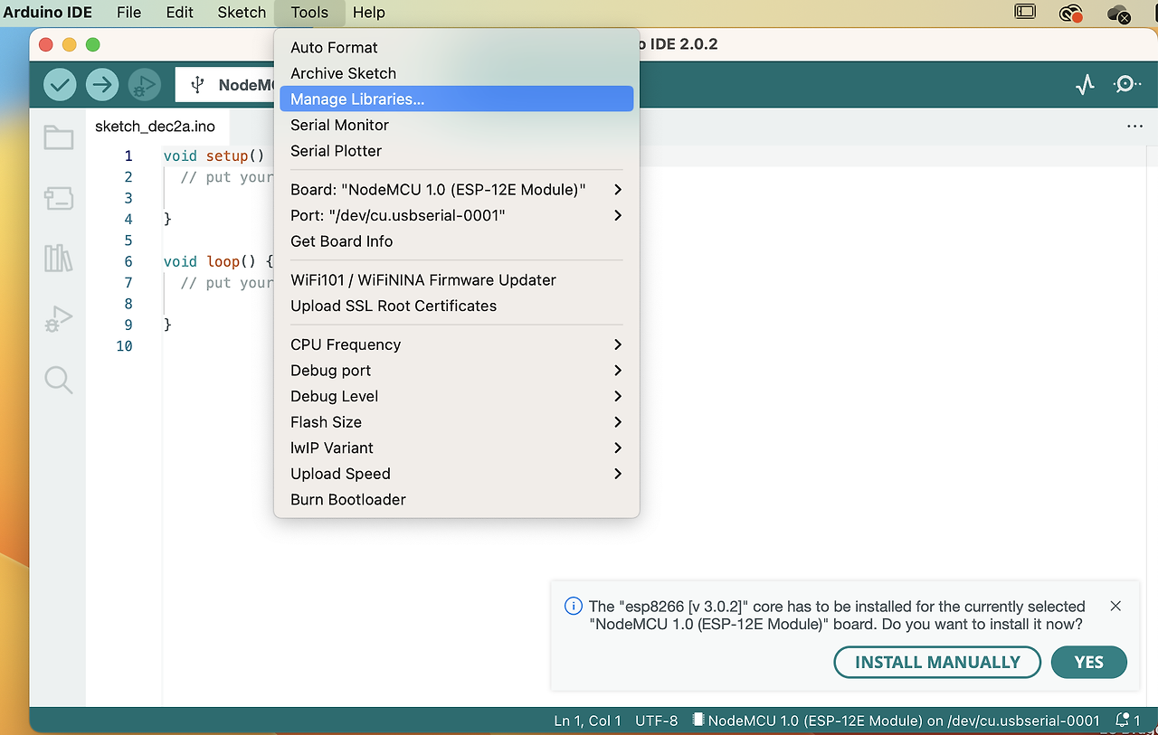This screenshot has height=735, width=1158.
Task: Expand the Debug port submenu
Action: [x=618, y=371]
